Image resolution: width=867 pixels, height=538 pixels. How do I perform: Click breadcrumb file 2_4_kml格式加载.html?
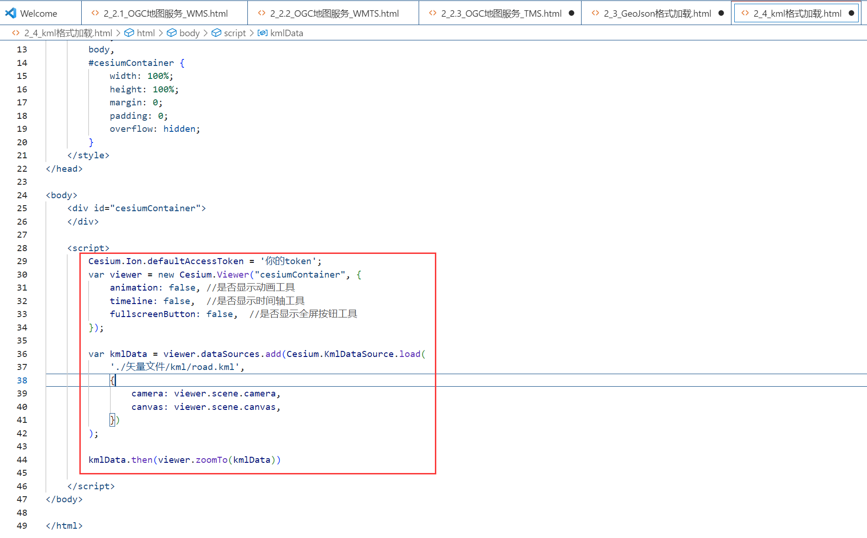[x=68, y=33]
